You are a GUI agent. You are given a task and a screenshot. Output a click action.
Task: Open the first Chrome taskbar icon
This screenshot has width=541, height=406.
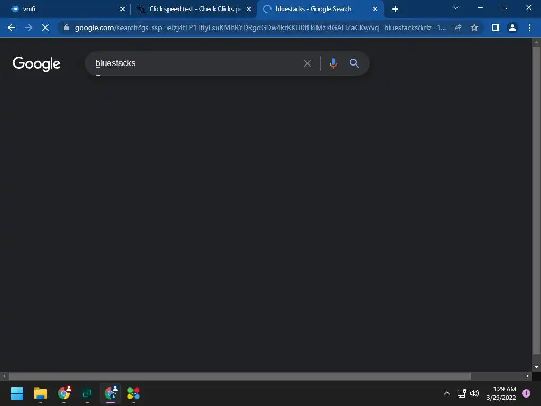(x=64, y=393)
